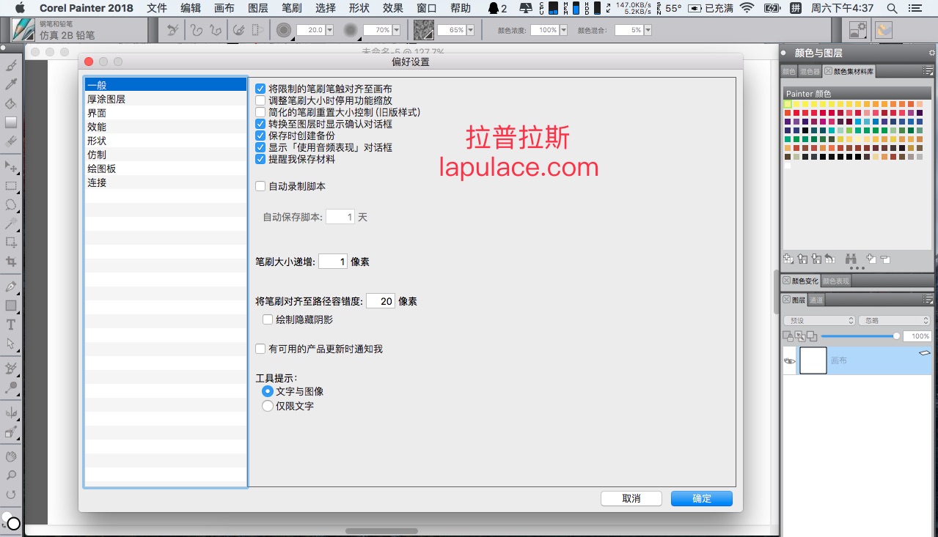The height and width of the screenshot is (537, 938).
Task: Select the Crop tool in toolbox
Action: coord(11,262)
